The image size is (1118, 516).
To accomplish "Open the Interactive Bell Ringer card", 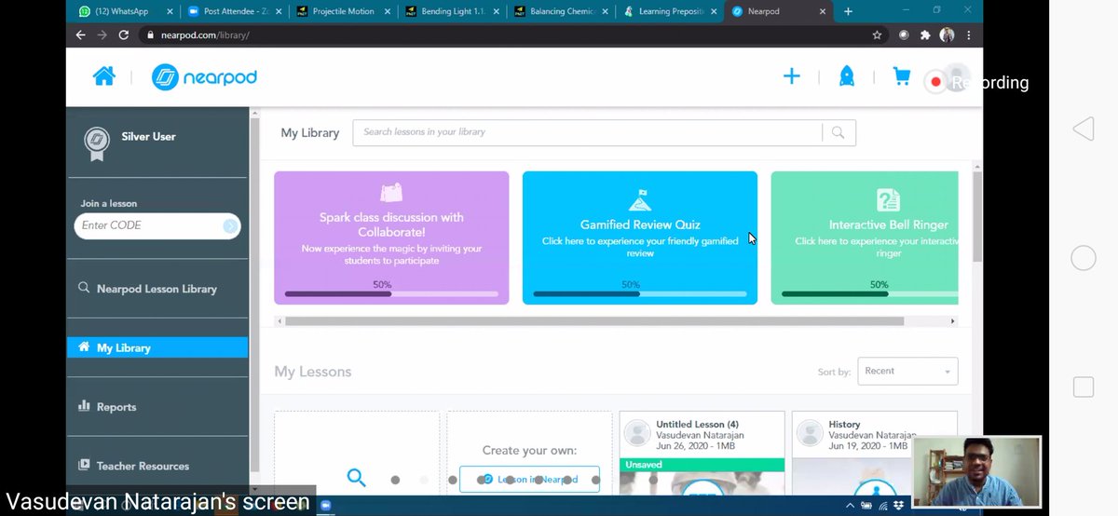I will coord(865,238).
